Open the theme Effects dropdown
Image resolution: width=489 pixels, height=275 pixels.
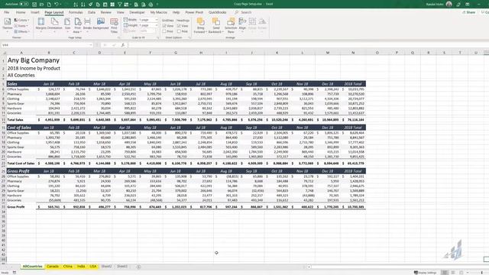[22, 31]
